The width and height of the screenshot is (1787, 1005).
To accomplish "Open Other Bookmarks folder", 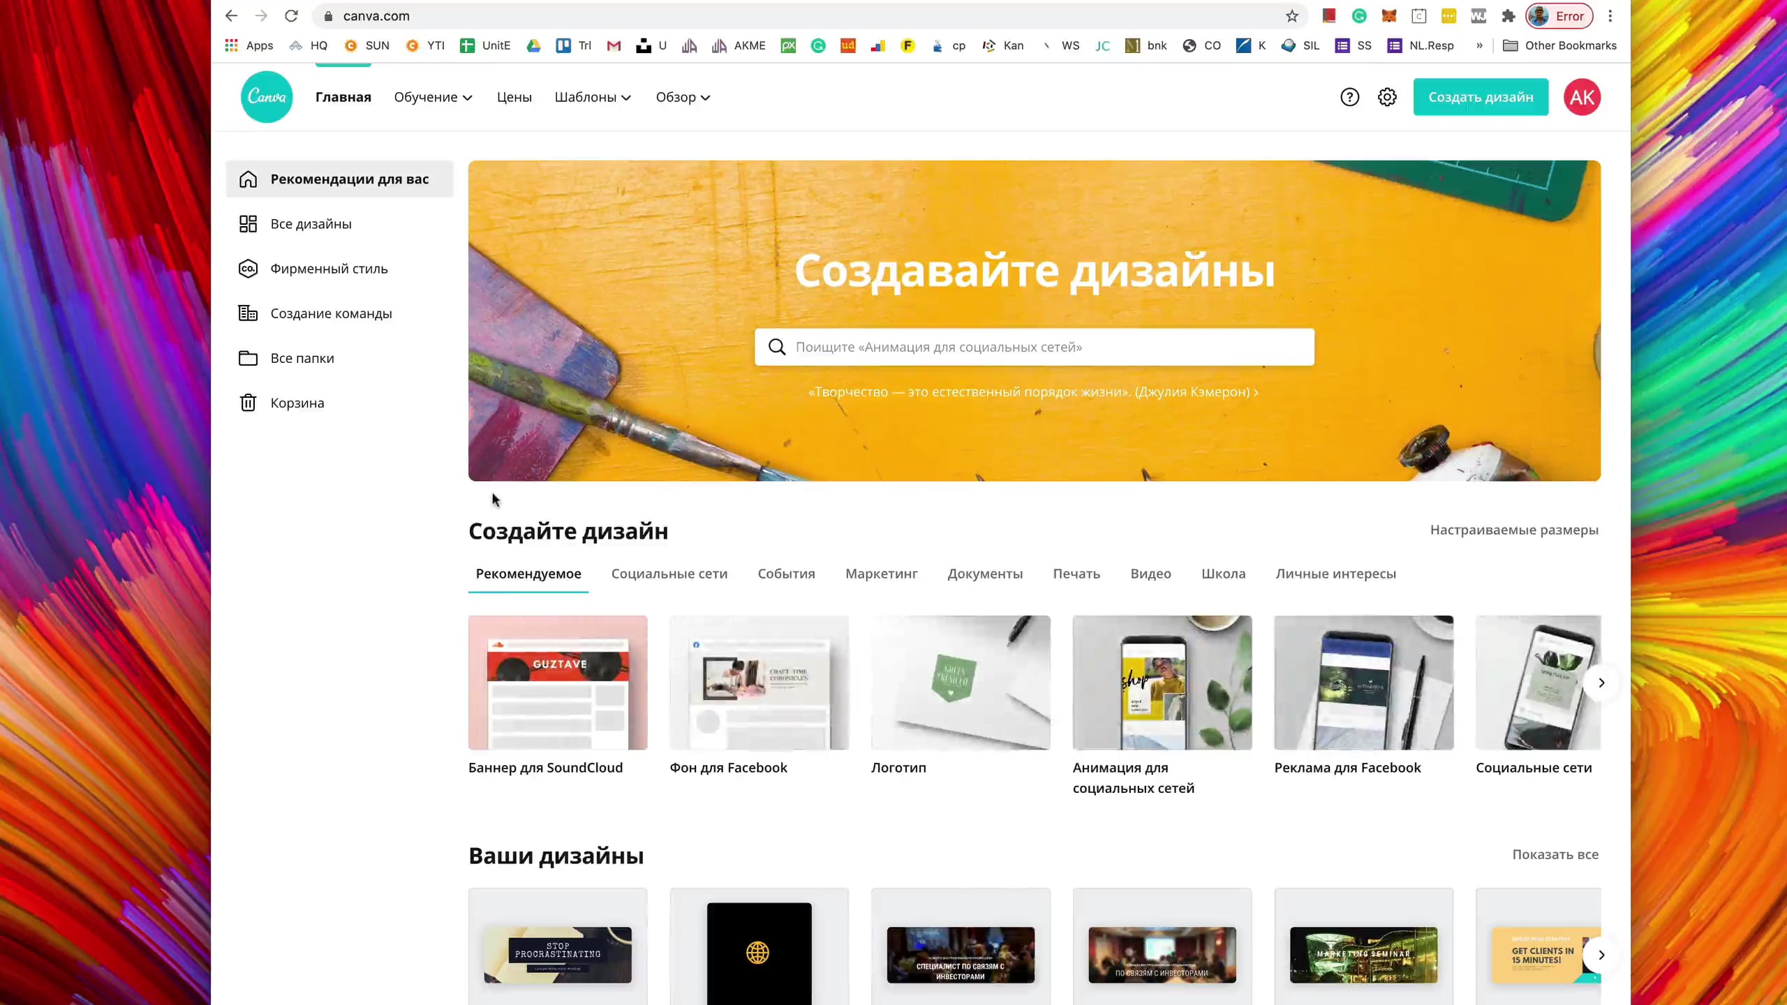I will click(x=1559, y=45).
